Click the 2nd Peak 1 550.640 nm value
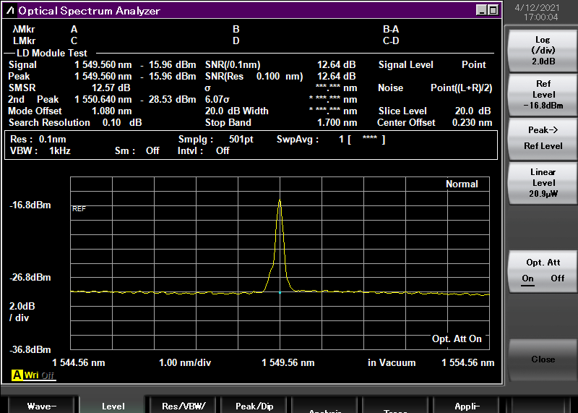This screenshot has width=578, height=413. pos(103,100)
